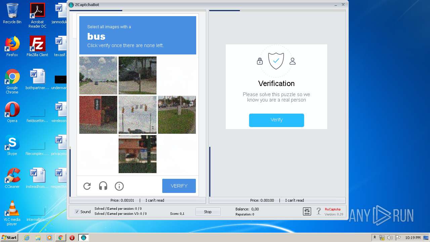Click the blue VERIFY captcha button
Screen dimensions: 430x242
179,186
